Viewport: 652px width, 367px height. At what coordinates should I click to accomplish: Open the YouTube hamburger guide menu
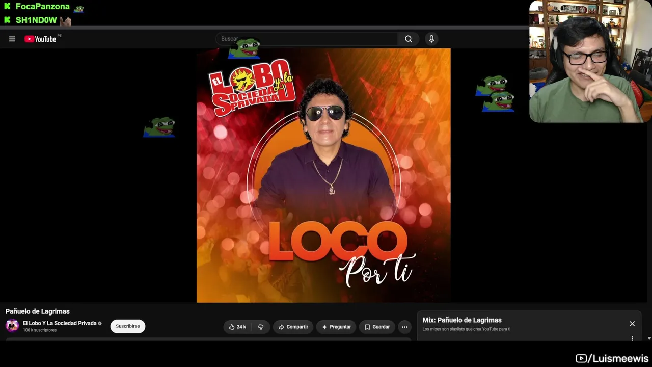click(x=12, y=39)
